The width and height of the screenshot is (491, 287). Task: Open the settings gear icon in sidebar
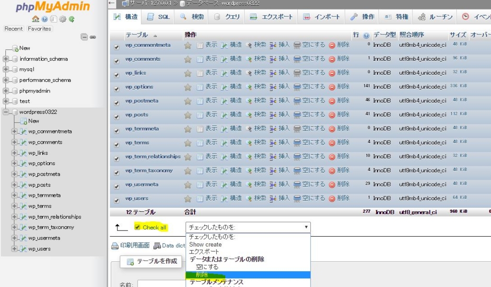coord(62,19)
